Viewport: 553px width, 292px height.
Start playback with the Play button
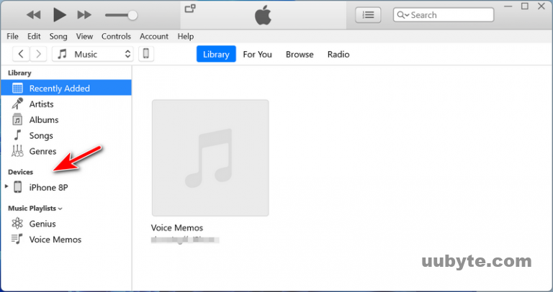point(59,15)
